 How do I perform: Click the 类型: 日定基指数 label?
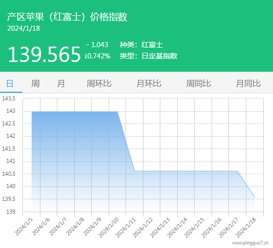(149, 56)
